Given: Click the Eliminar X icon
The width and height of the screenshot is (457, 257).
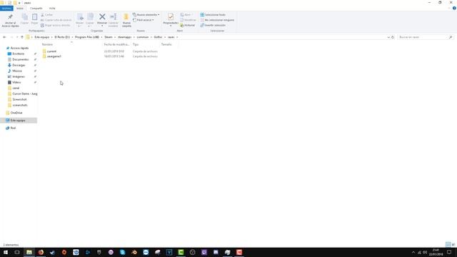Looking at the screenshot, I should [102, 16].
